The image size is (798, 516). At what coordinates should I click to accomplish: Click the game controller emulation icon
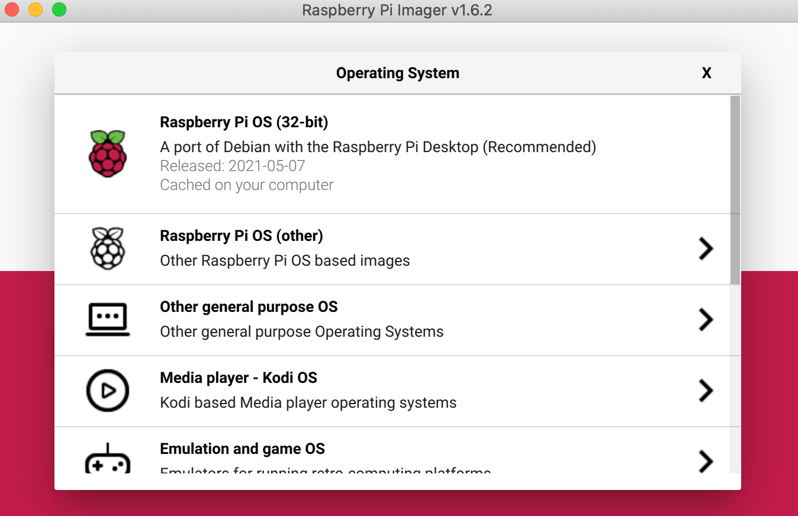pos(107,459)
